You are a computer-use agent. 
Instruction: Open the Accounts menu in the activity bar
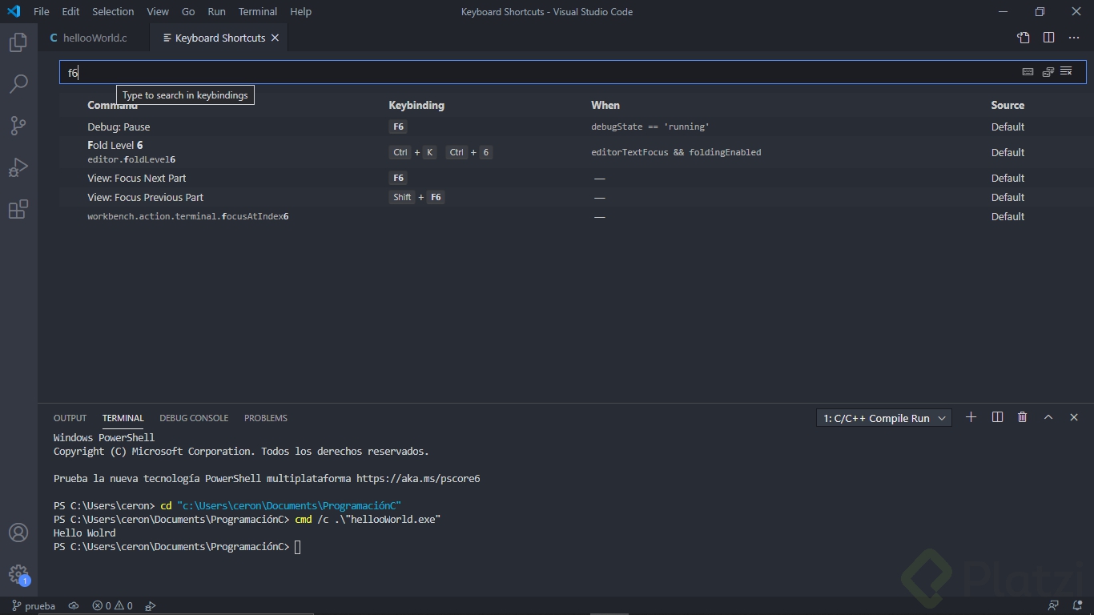[x=18, y=533]
